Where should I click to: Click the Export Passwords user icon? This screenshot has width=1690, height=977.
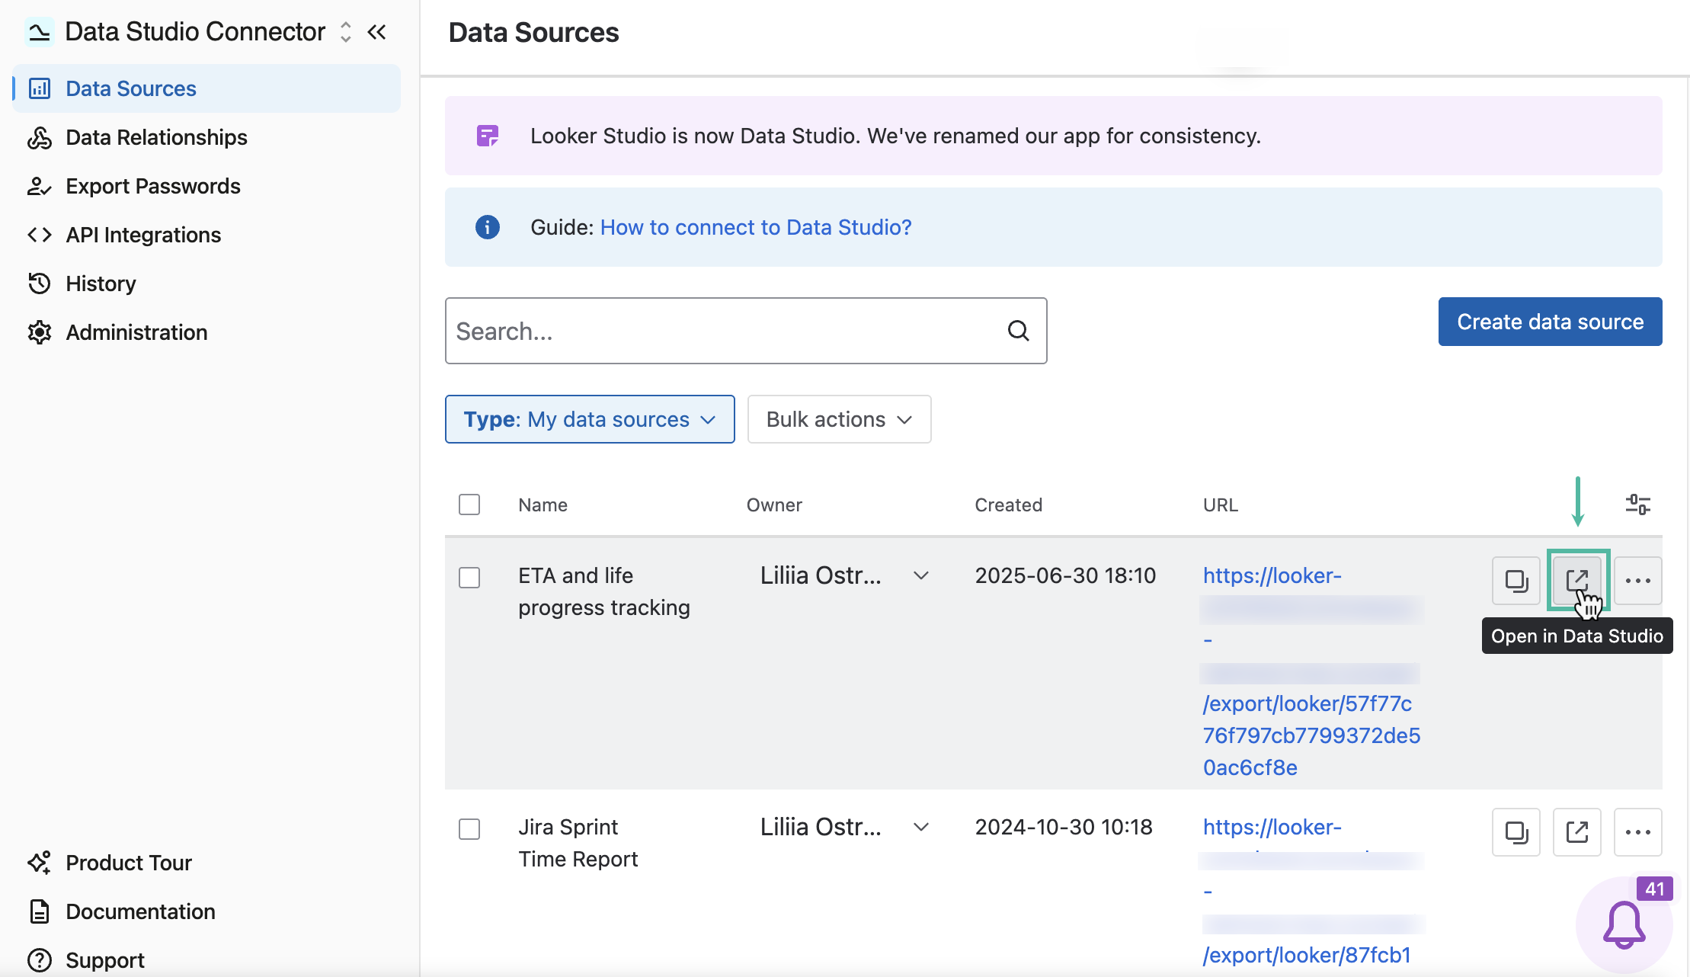tap(40, 186)
